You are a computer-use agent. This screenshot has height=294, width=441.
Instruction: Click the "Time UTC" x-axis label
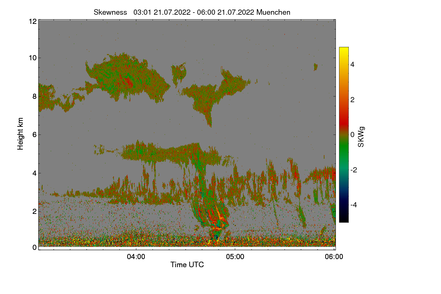point(187,265)
